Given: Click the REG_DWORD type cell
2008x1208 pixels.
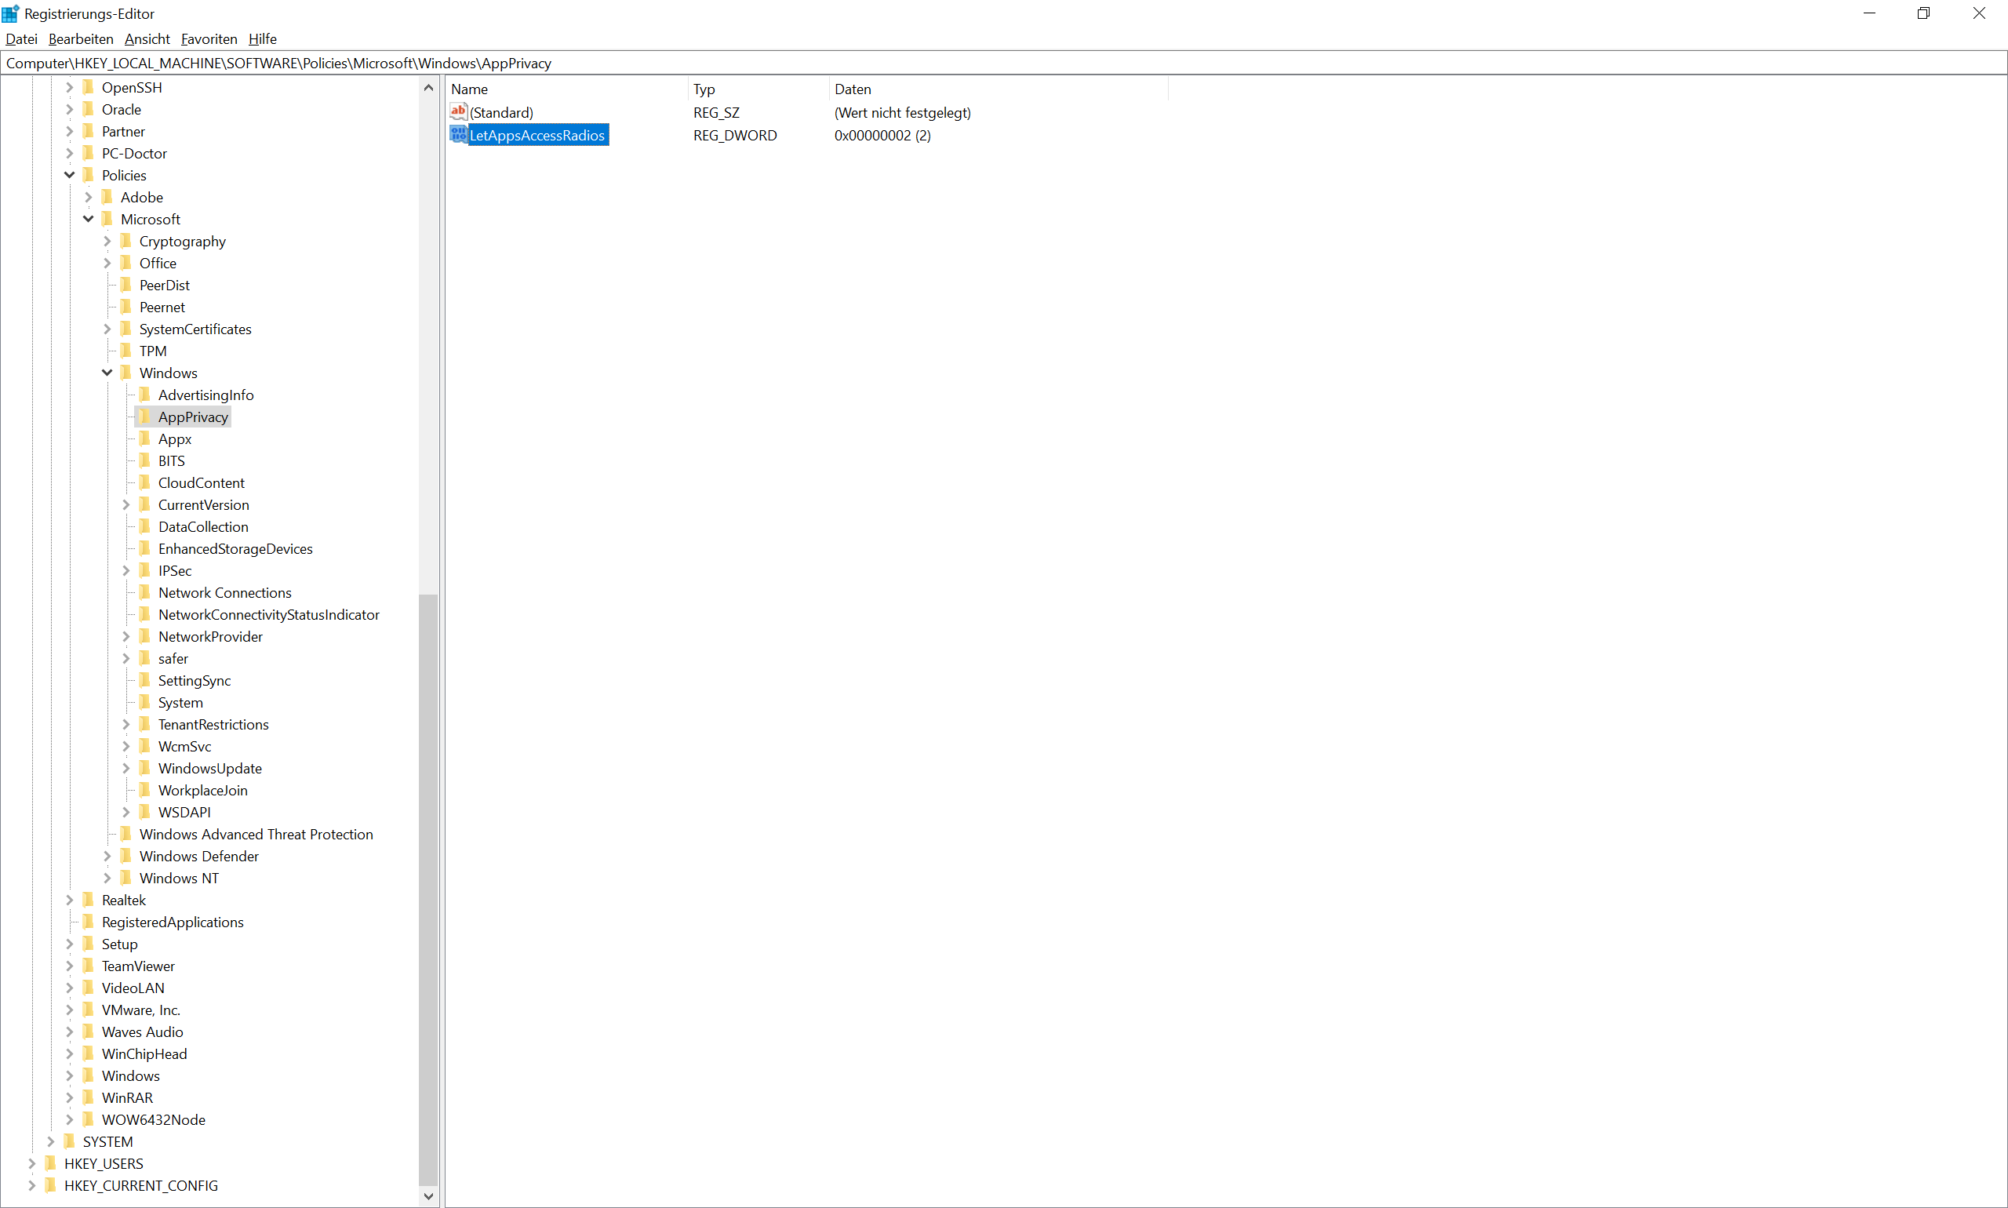Looking at the screenshot, I should (735, 135).
